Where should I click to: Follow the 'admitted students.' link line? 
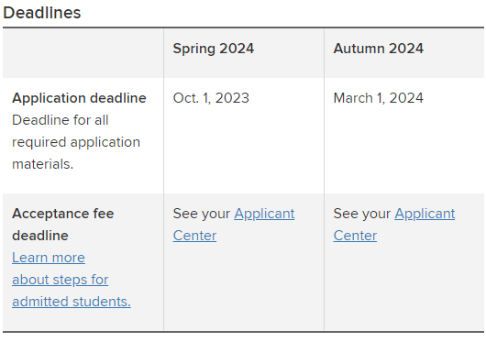[72, 302]
